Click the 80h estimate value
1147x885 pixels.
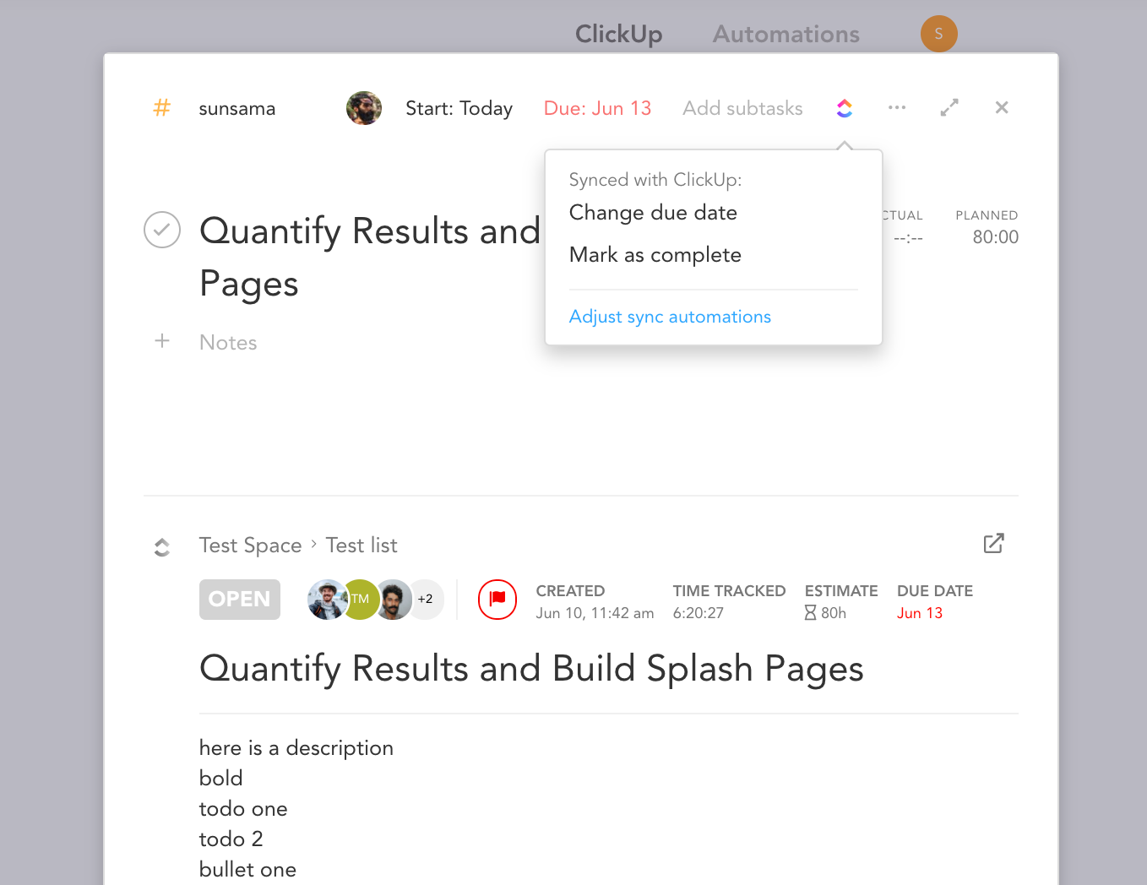[825, 613]
